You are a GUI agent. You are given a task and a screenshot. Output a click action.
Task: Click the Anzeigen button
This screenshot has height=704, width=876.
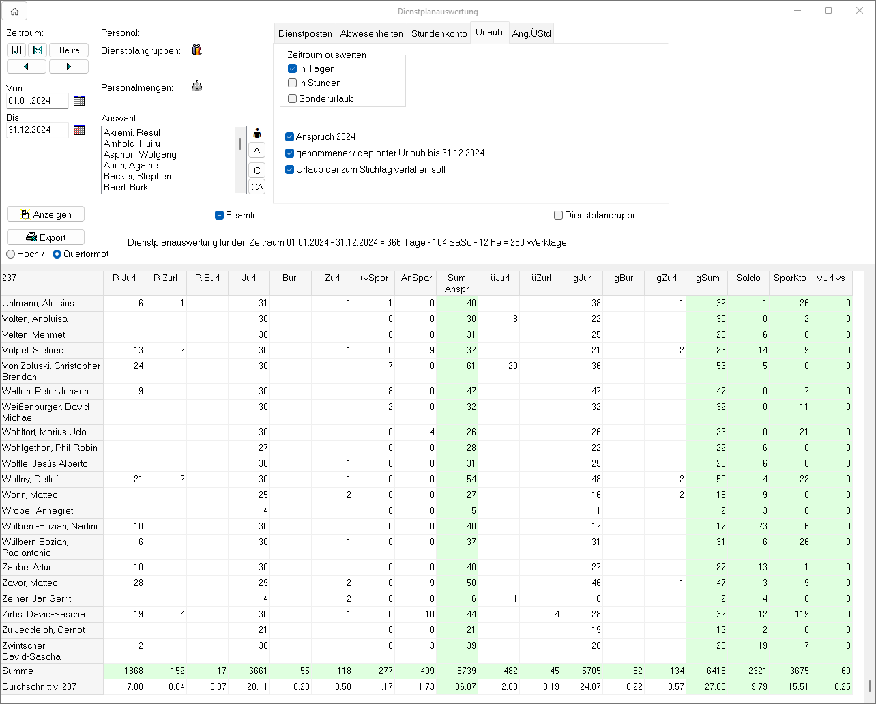46,214
